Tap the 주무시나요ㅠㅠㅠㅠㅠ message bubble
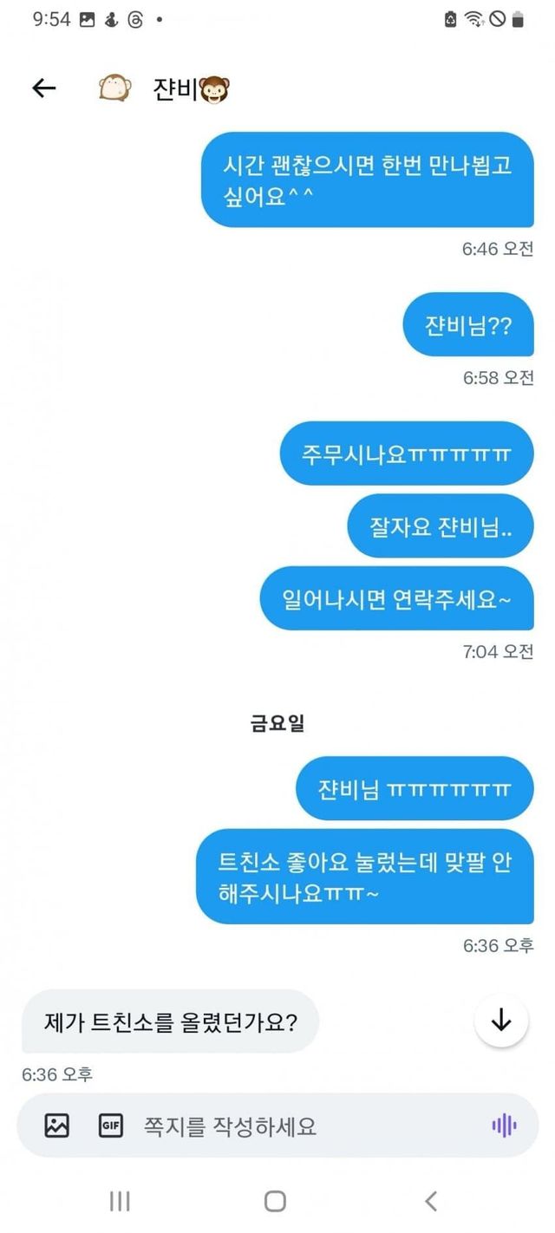 (x=406, y=453)
